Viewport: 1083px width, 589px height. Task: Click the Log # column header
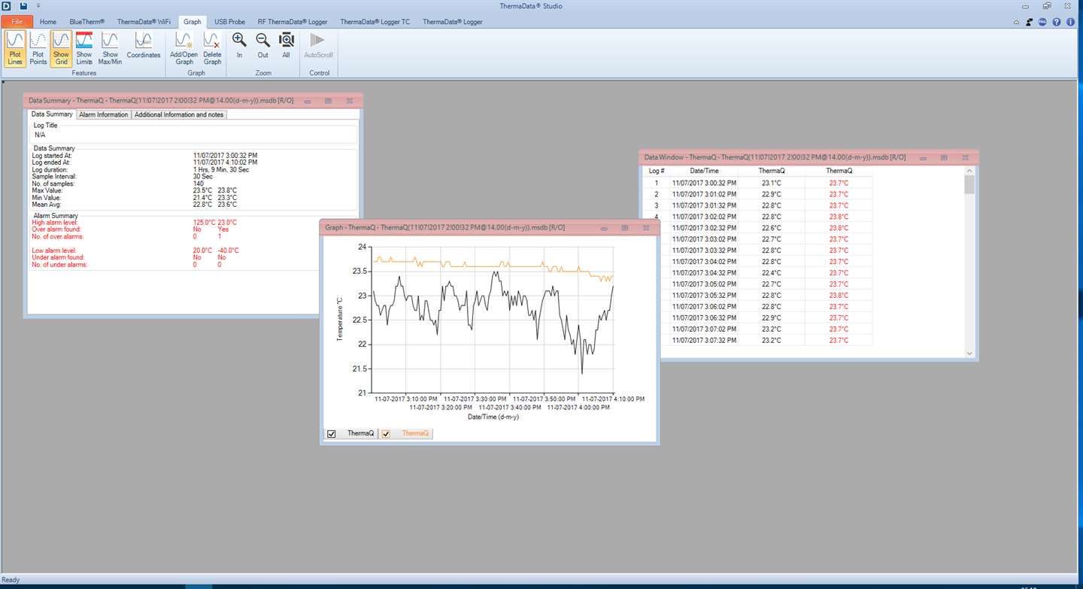click(657, 171)
